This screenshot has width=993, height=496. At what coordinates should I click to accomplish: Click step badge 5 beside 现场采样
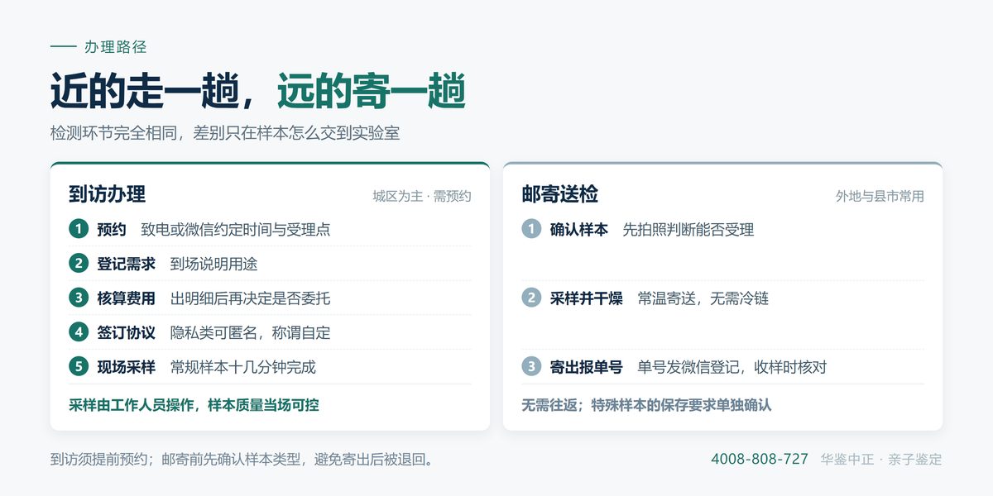pos(79,366)
